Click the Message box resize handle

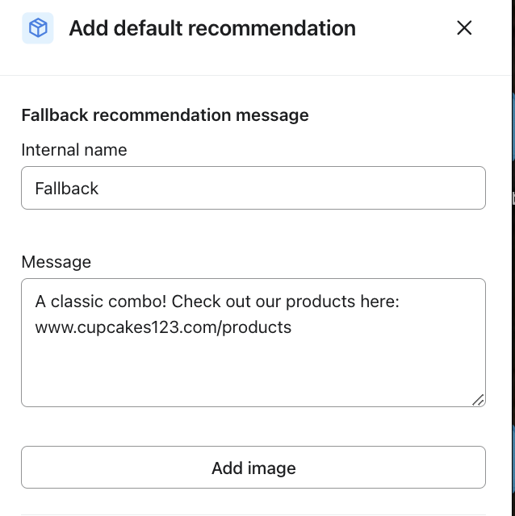point(478,399)
